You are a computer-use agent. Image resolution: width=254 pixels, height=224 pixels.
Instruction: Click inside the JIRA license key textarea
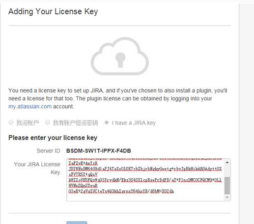[145, 180]
